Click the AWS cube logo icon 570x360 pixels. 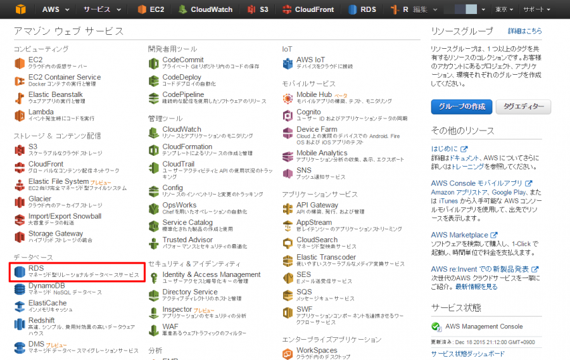click(x=21, y=9)
